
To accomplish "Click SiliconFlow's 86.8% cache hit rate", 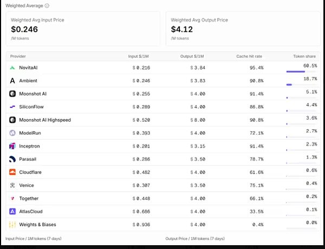I will click(x=257, y=107).
